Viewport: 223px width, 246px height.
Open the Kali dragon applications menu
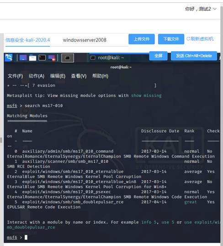point(9,58)
